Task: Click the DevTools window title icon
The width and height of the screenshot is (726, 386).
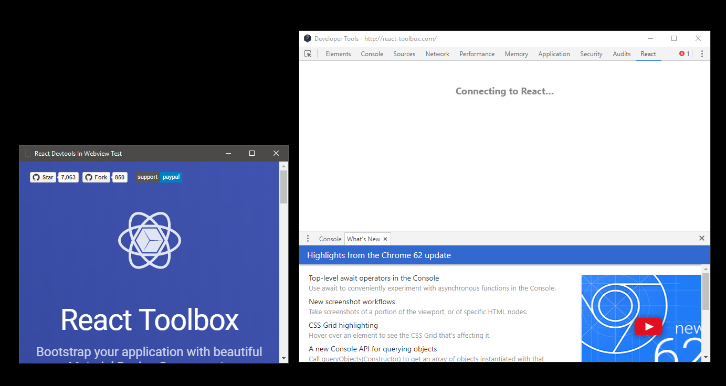Action: tap(308, 38)
